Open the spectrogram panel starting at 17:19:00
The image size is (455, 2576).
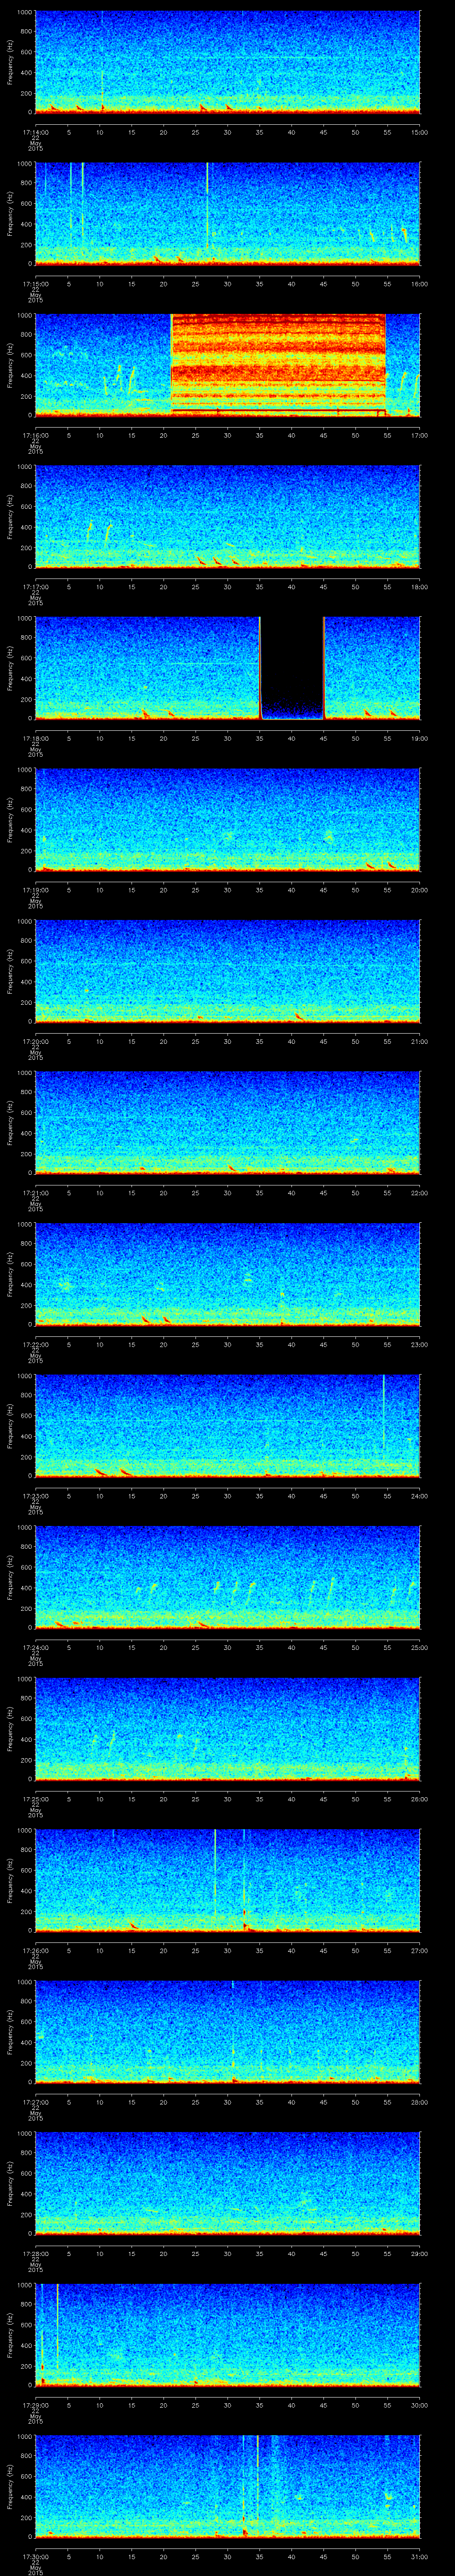pos(227,819)
